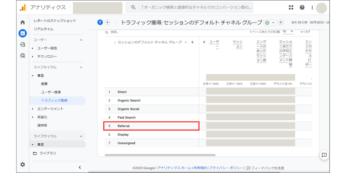Collapse the sidebar with the left chevron
This screenshot has width=346, height=173.
point(80,167)
